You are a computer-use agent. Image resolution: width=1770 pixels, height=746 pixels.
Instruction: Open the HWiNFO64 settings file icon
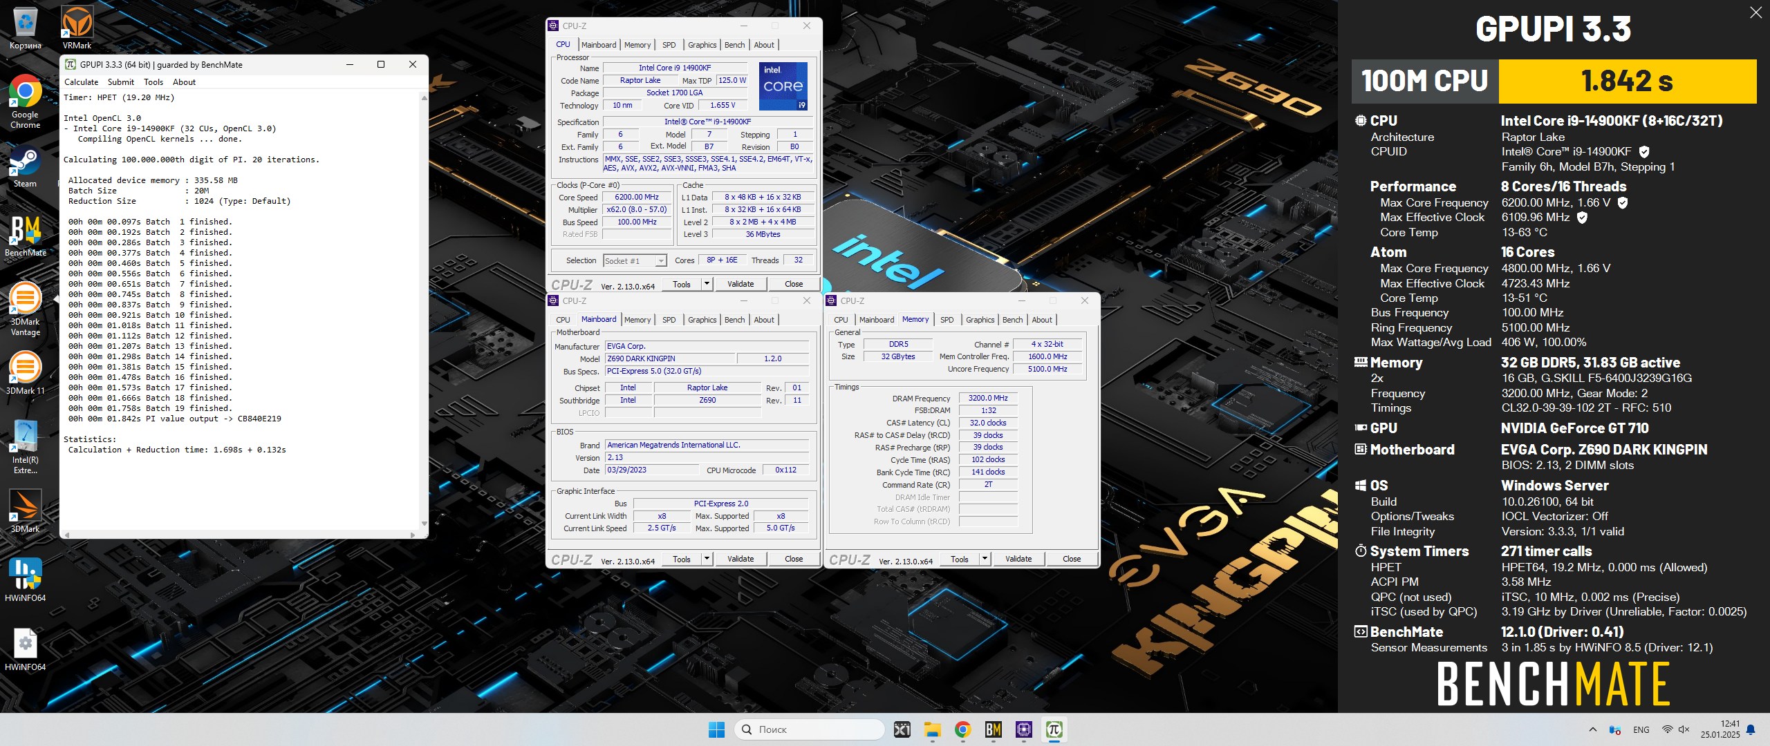pos(25,649)
